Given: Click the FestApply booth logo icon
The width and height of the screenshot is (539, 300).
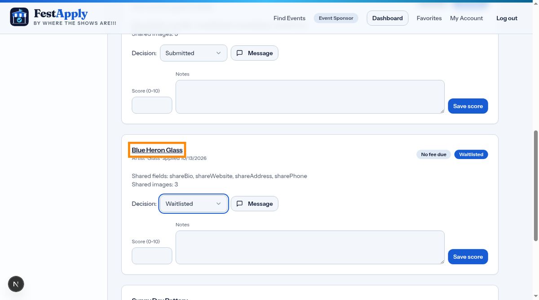Looking at the screenshot, I should (19, 17).
